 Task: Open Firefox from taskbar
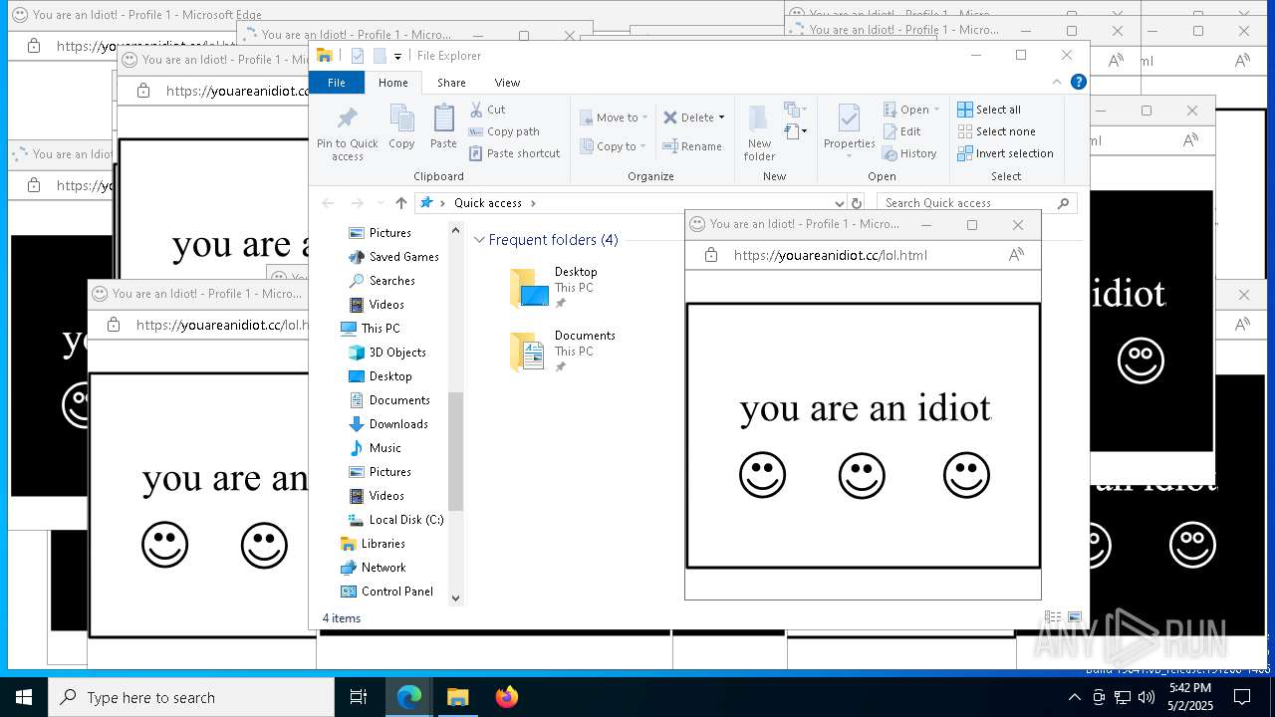pos(507,697)
